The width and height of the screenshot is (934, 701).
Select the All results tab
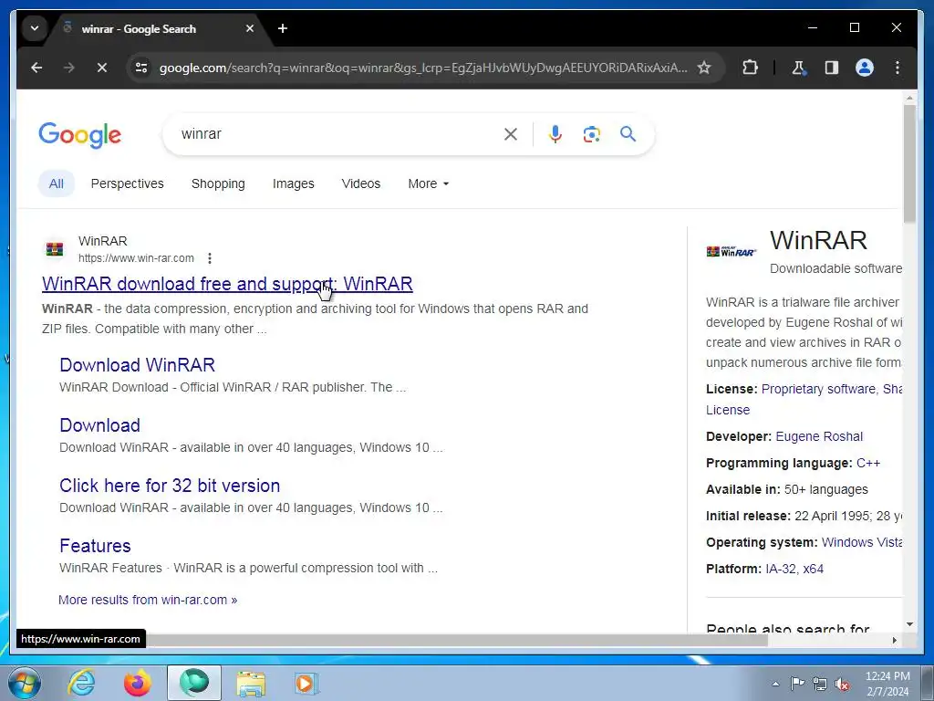[x=56, y=183]
